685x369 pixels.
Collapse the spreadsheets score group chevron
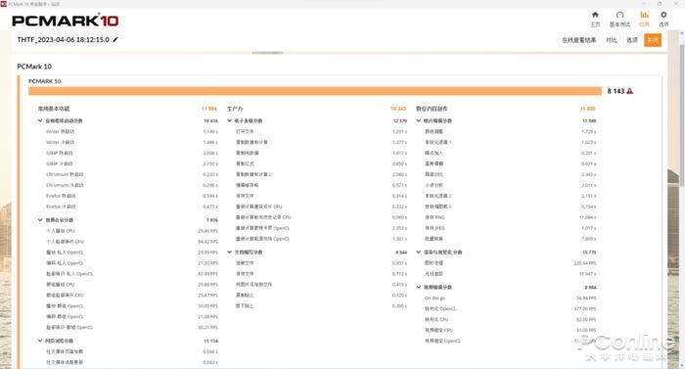click(x=229, y=120)
